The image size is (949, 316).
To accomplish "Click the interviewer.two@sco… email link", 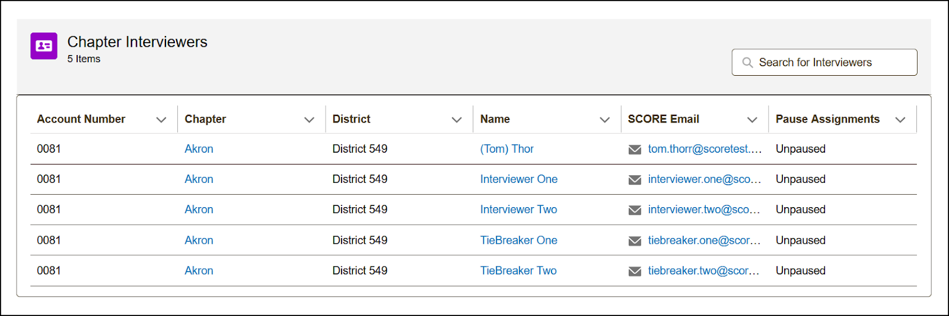I will tap(703, 209).
